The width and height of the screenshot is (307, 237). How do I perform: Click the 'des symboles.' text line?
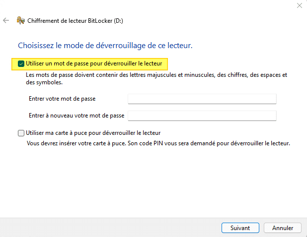(x=44, y=82)
